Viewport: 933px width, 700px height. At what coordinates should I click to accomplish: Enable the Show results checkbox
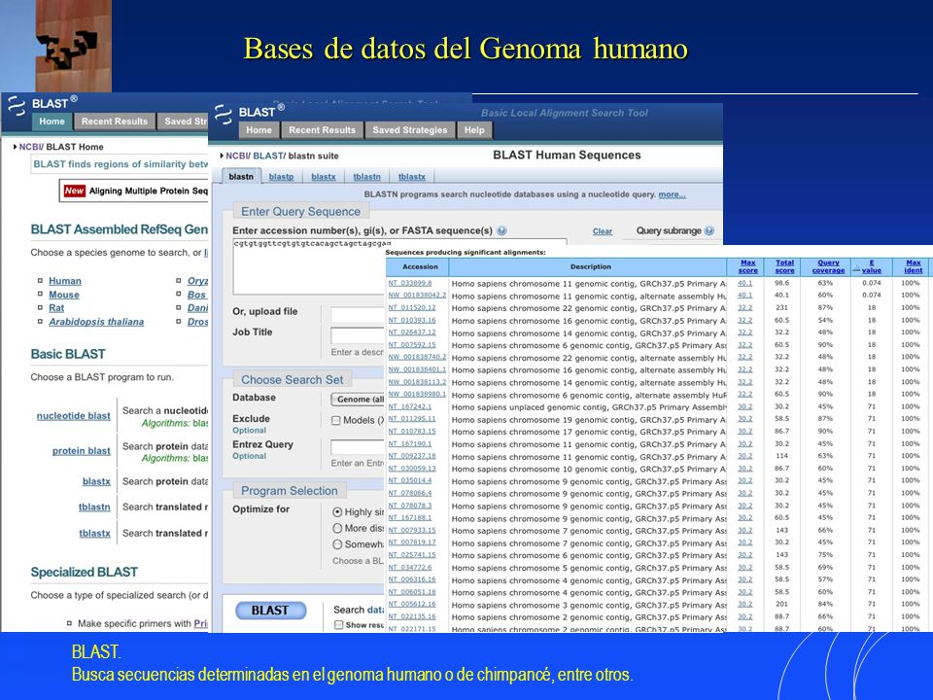coord(338,625)
